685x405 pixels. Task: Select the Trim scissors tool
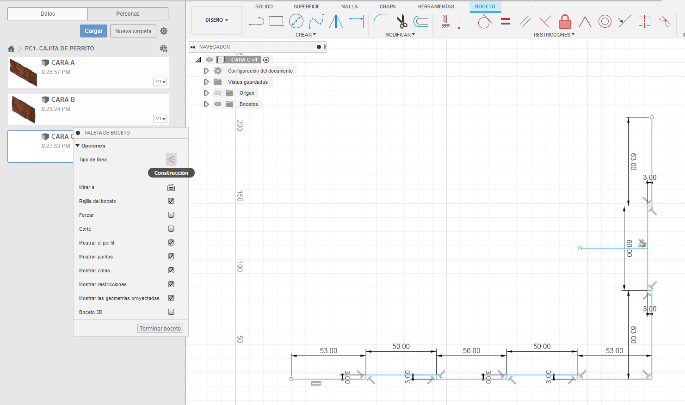click(x=401, y=21)
